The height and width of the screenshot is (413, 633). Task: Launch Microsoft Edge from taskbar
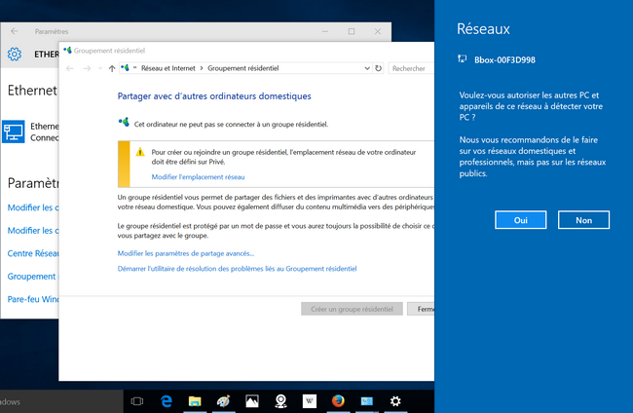166,401
